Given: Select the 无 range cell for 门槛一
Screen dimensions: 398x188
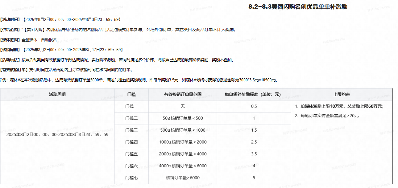Looking at the screenshot, I should point(183,106).
